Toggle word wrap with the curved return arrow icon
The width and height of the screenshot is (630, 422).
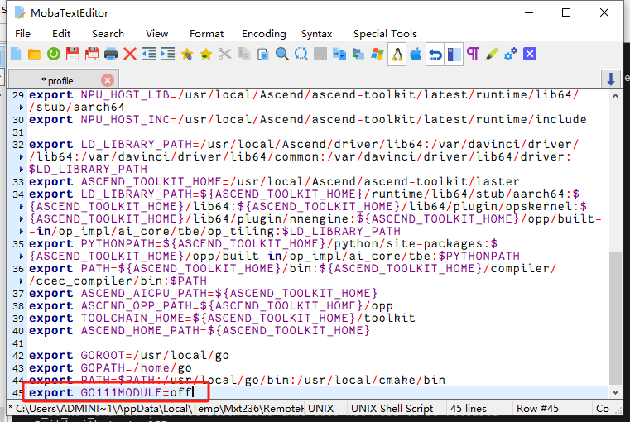tap(435, 55)
